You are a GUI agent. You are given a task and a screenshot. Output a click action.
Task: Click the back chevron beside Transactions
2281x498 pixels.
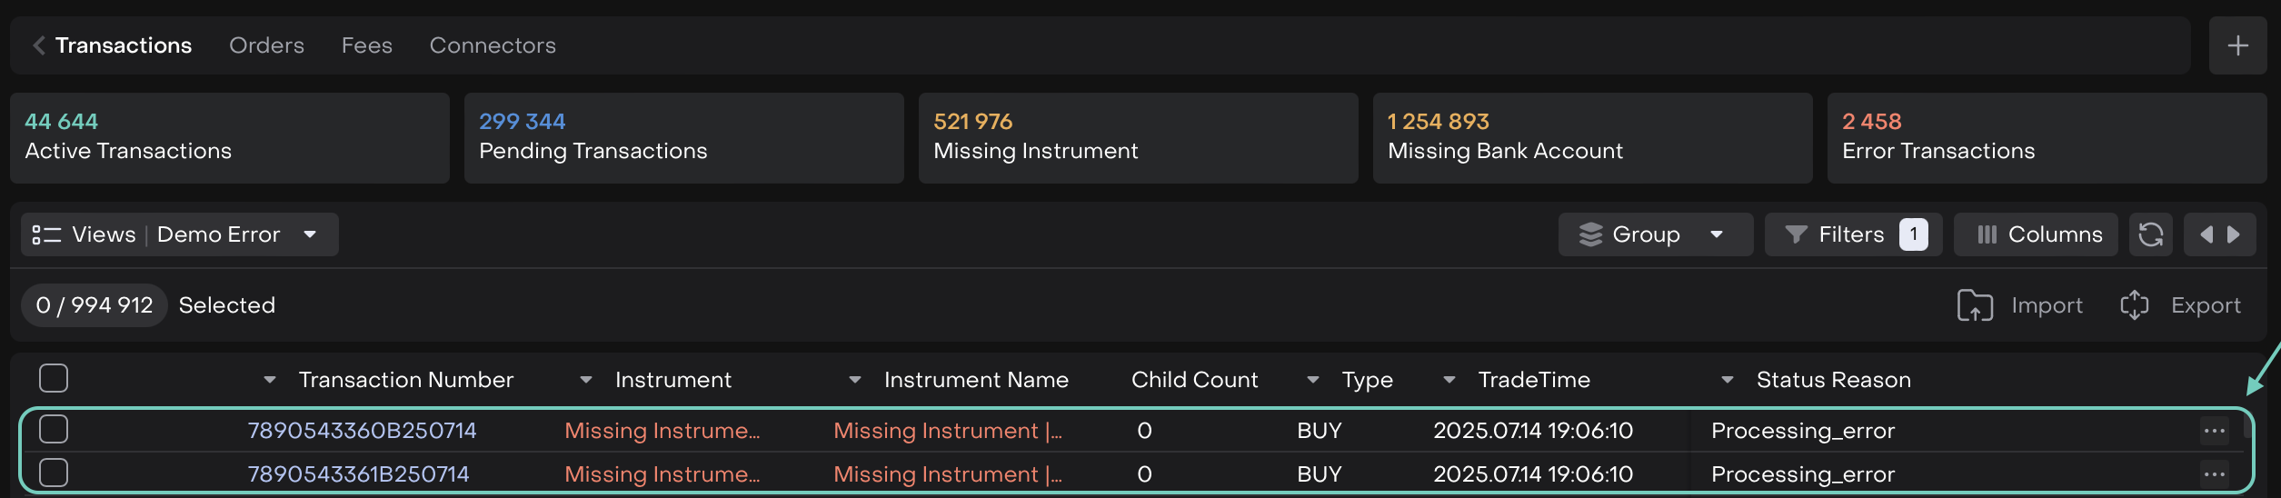pyautogui.click(x=38, y=45)
